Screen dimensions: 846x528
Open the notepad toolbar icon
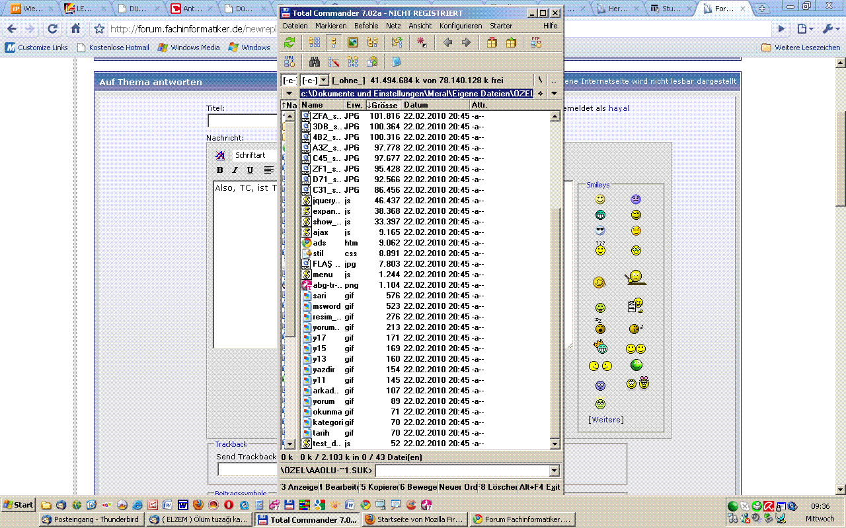[x=397, y=61]
